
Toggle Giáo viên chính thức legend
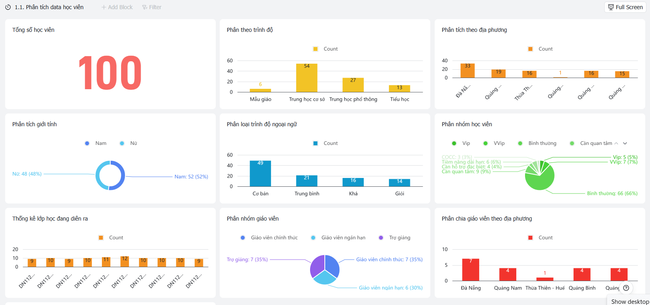[269, 238]
